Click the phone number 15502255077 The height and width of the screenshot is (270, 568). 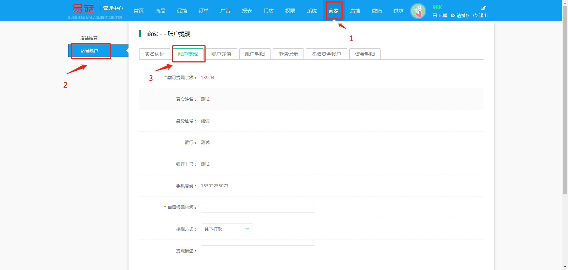coord(215,186)
